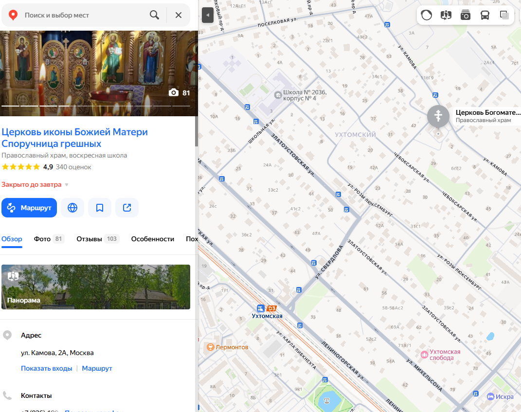This screenshot has height=412, width=521.
Task: Focus the 'Поиск и выбор мест' search field
Action: pyautogui.click(x=85, y=15)
